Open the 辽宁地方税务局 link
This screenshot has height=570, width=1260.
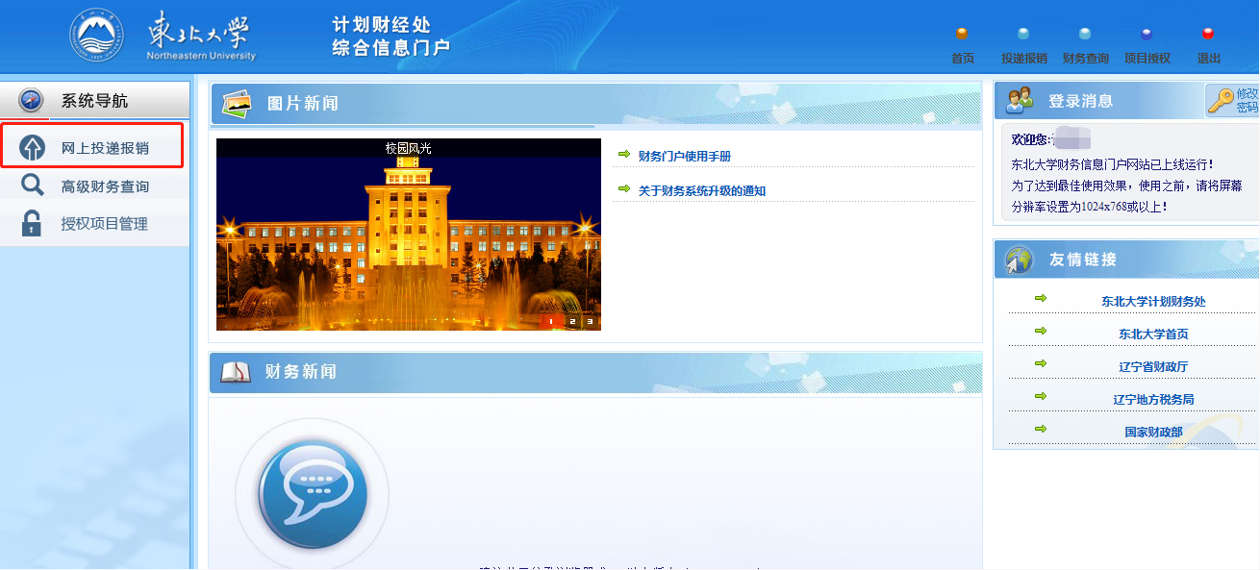coord(1153,400)
